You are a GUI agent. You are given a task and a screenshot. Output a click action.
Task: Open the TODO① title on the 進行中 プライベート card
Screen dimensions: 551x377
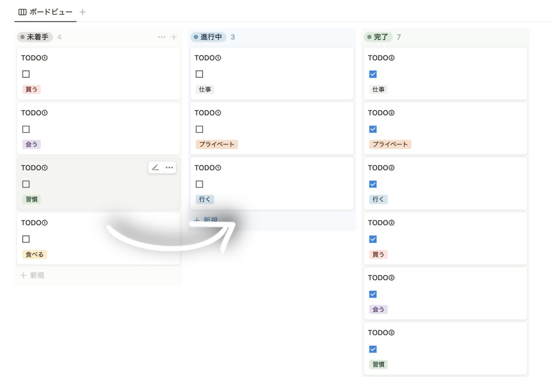coord(208,113)
